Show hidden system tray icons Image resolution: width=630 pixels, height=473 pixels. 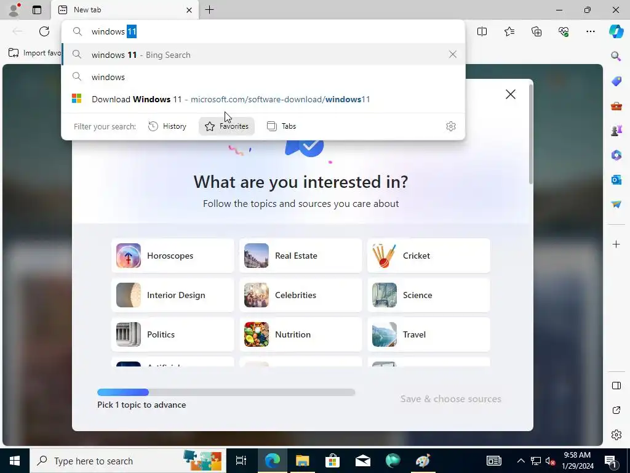[x=520, y=461]
